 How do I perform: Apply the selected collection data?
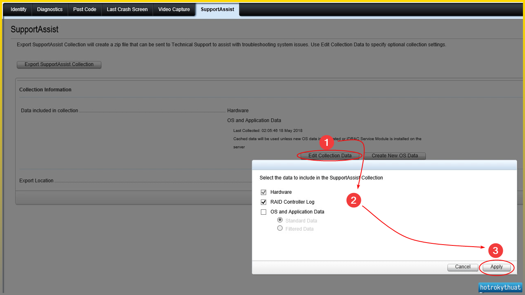[496, 267]
